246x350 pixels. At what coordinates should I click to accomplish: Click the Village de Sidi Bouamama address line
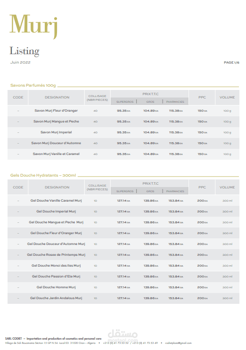click(x=50, y=343)
